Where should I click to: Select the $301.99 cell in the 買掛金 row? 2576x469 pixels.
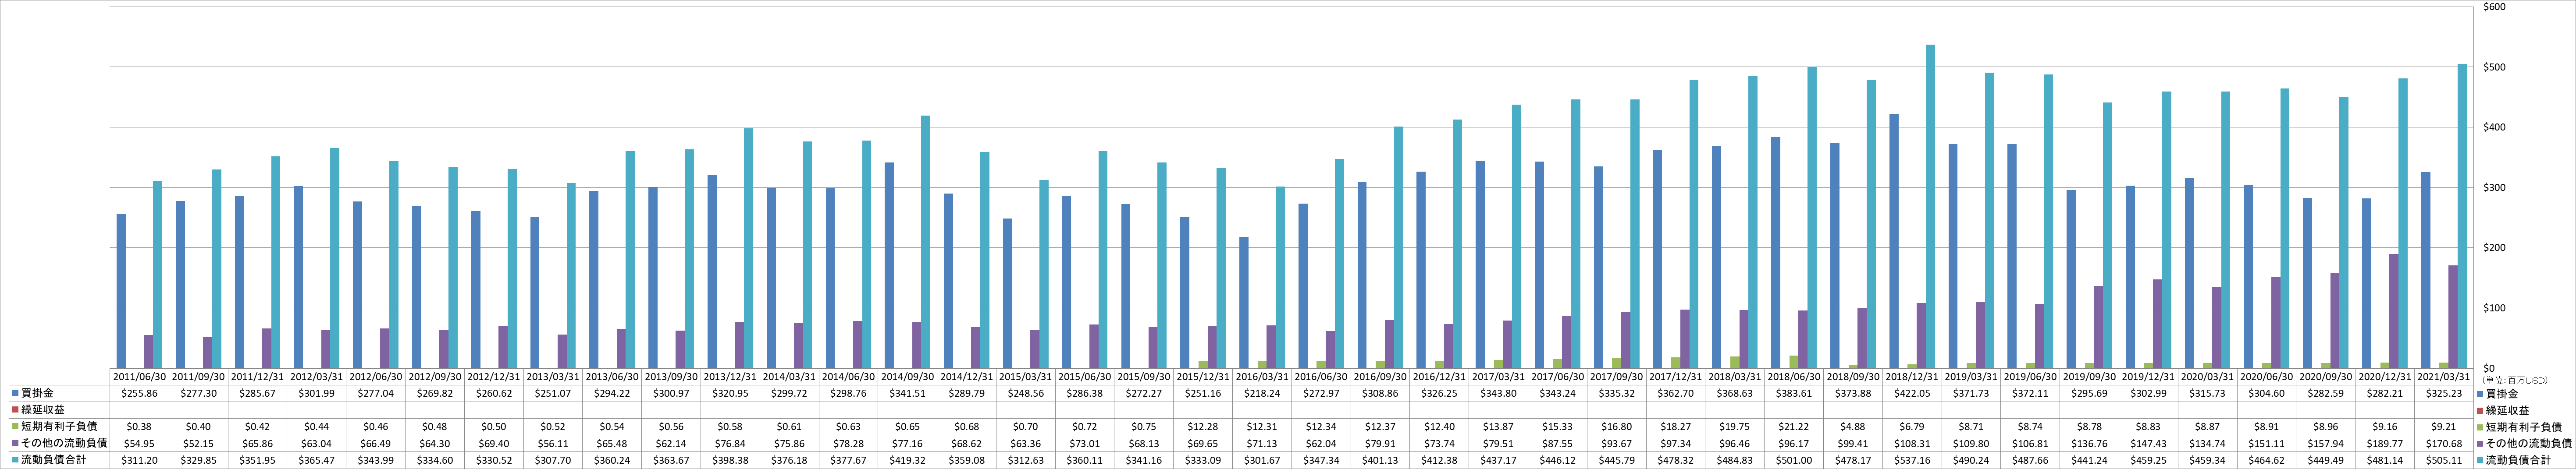[x=316, y=393]
